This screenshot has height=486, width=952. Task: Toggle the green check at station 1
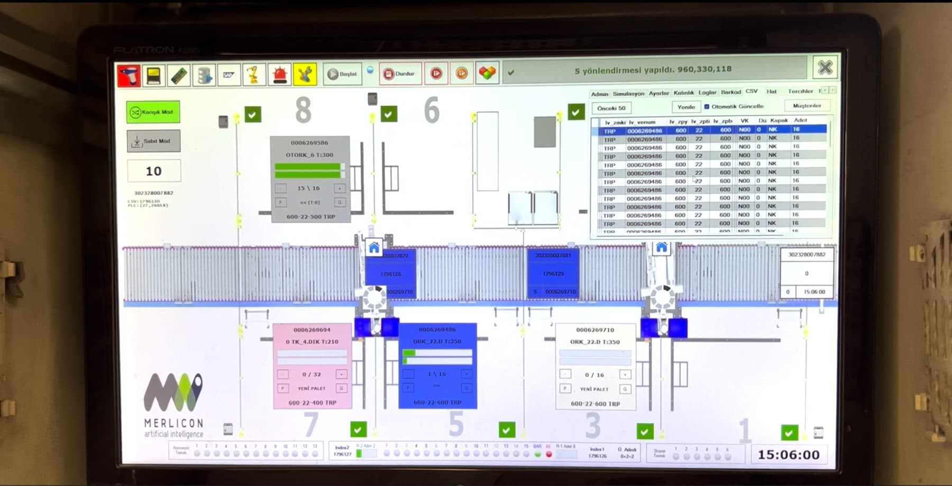click(789, 433)
